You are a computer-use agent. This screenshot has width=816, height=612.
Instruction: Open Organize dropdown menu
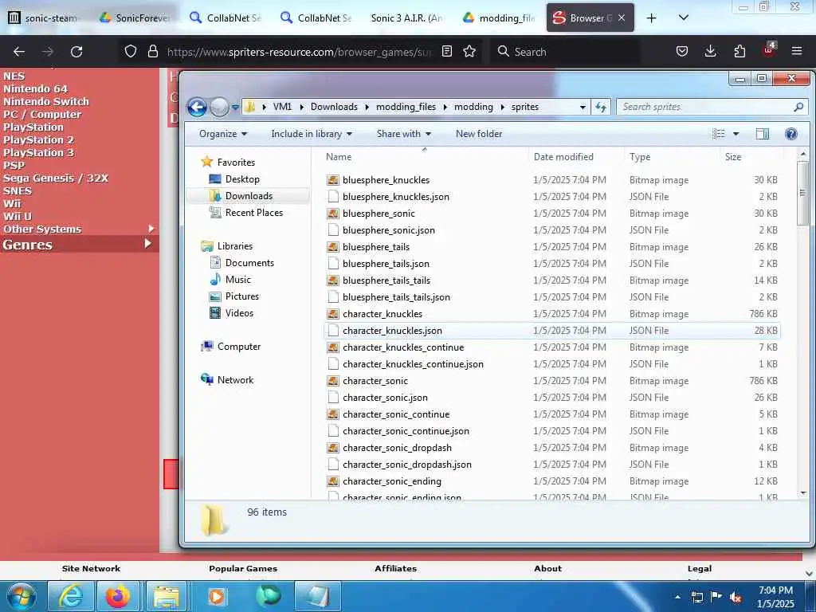pyautogui.click(x=223, y=134)
